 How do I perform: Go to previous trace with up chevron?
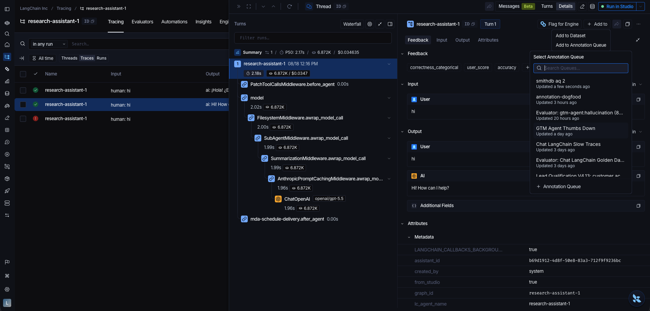pyautogui.click(x=273, y=6)
